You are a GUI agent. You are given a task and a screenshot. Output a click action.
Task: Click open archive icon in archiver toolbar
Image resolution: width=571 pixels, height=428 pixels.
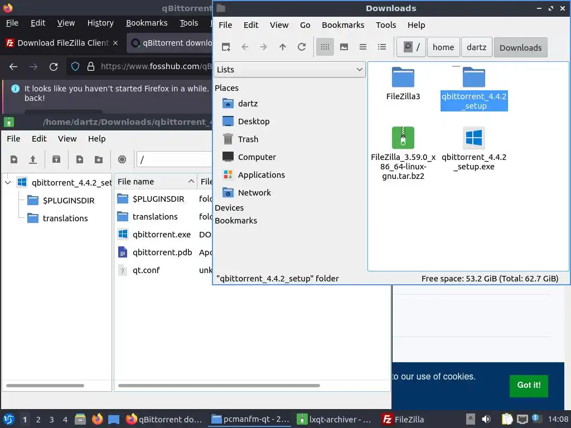(x=33, y=159)
